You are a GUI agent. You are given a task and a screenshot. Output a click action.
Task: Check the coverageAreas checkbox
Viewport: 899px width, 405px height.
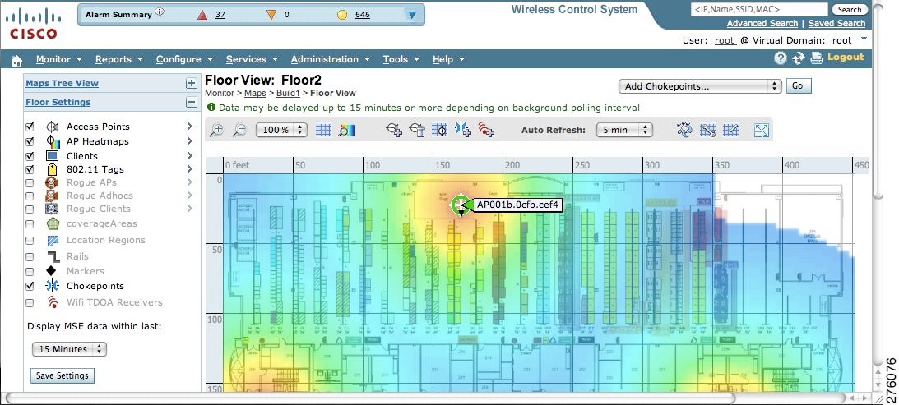(30, 224)
